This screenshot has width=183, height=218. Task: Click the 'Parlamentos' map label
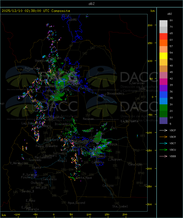tap(43, 157)
